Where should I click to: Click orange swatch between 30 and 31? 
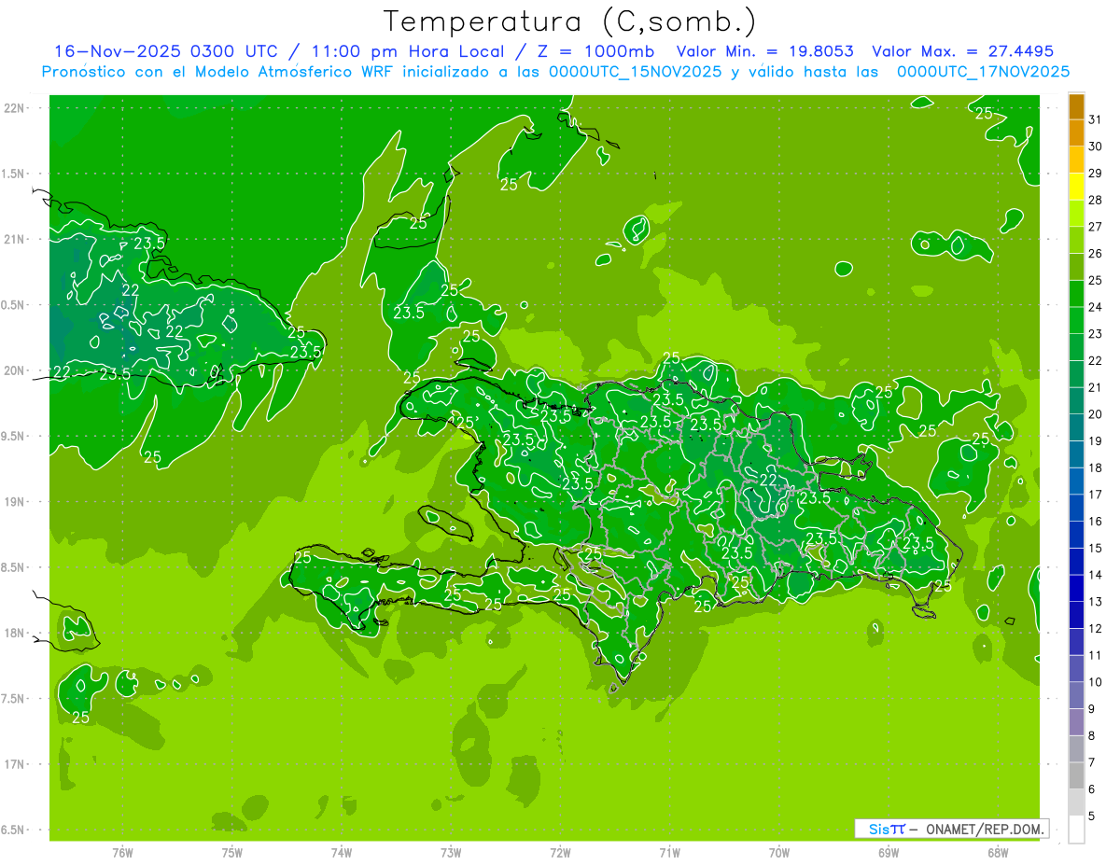click(1076, 133)
